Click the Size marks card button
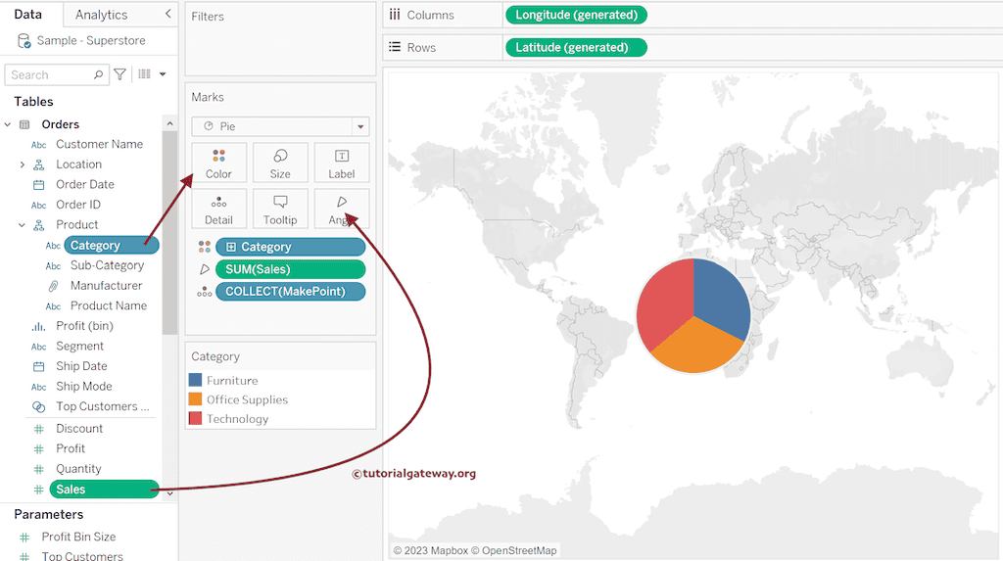This screenshot has height=561, width=1003. (280, 164)
